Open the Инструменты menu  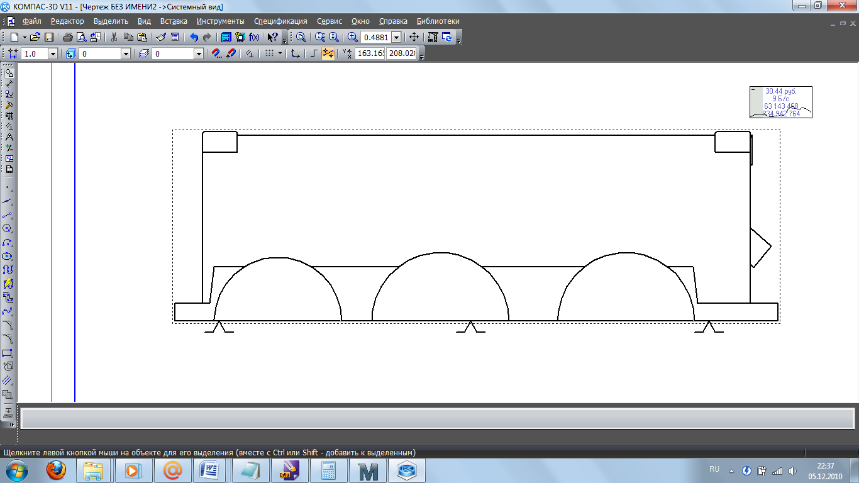coord(220,21)
